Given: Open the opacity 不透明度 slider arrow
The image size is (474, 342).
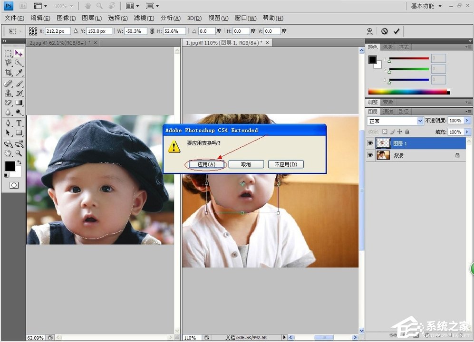Looking at the screenshot, I should 467,121.
